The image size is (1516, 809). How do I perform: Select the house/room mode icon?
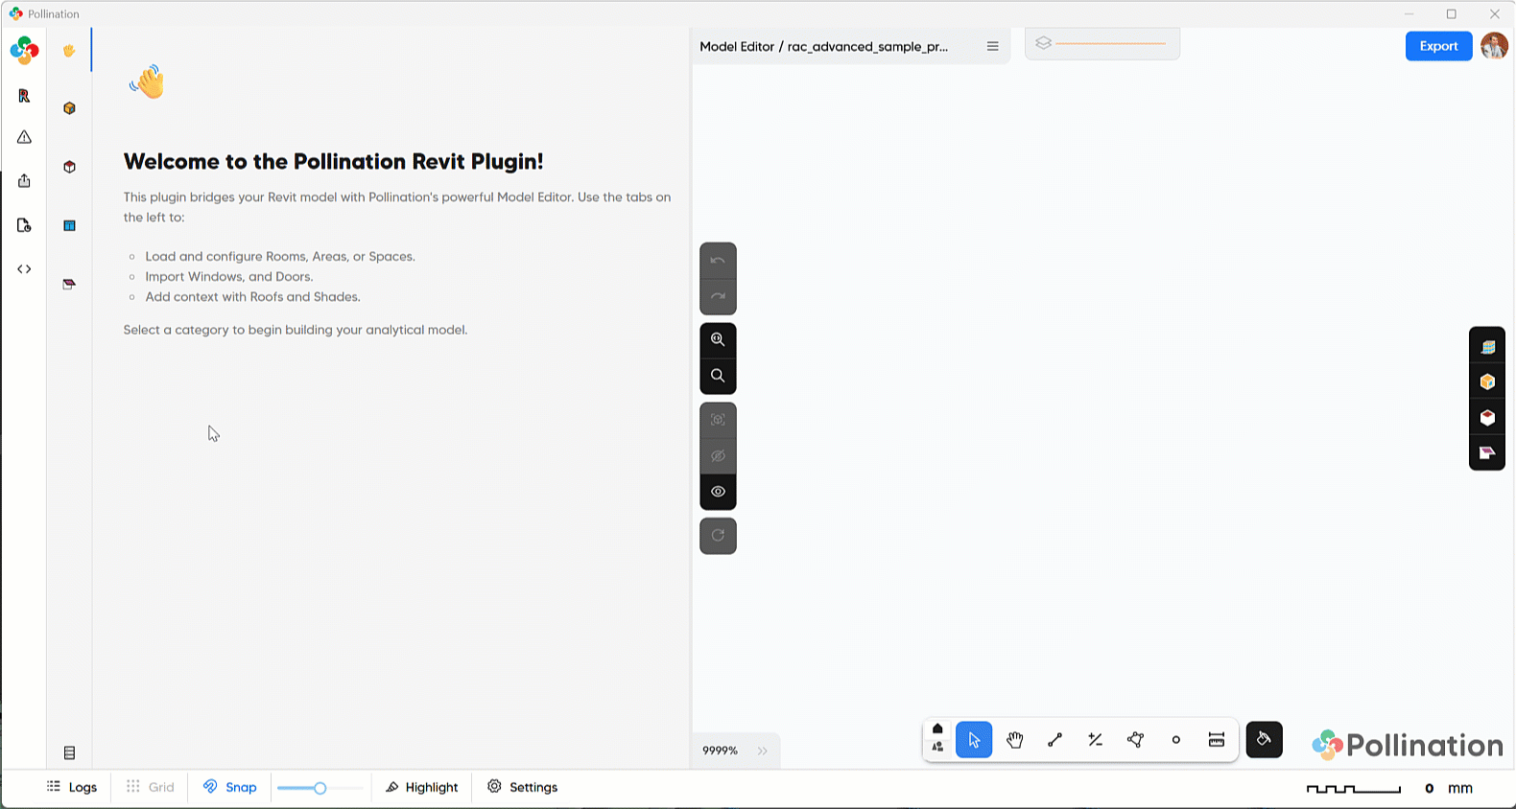point(937,728)
